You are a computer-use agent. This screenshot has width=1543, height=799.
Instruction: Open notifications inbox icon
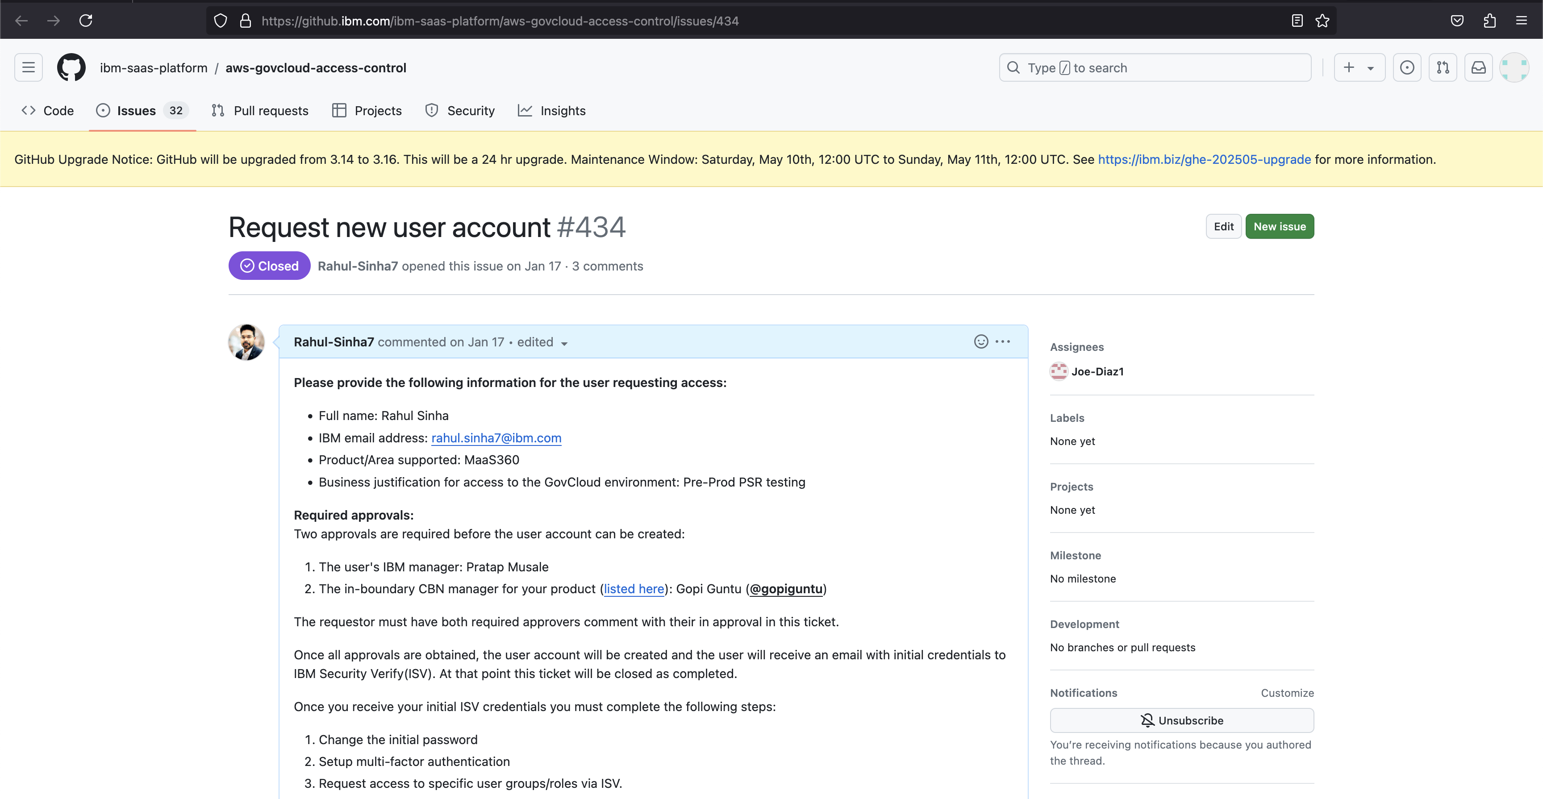[x=1478, y=68]
